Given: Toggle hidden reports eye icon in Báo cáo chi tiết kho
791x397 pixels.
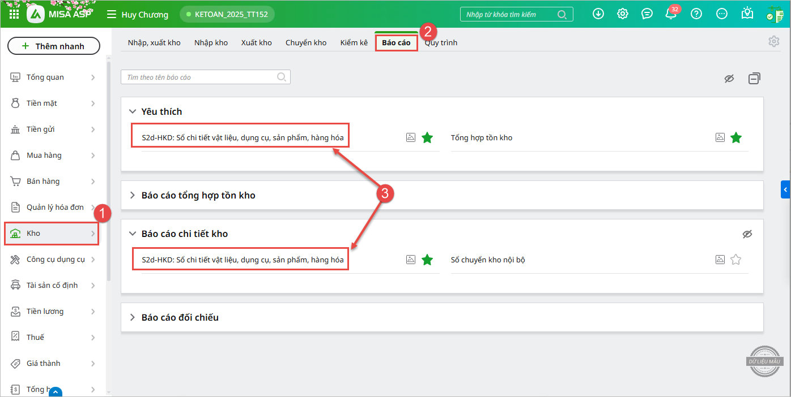Looking at the screenshot, I should pyautogui.click(x=747, y=234).
